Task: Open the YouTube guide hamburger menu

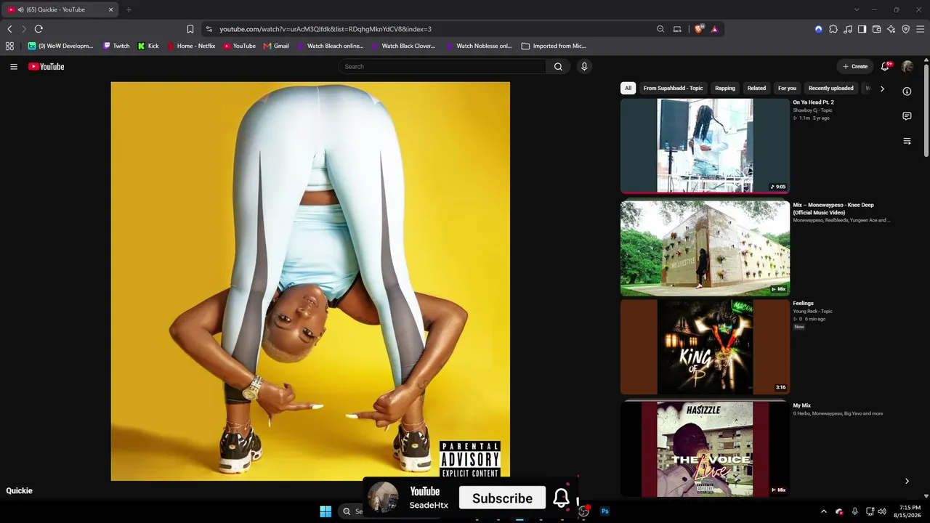Action: coord(13,67)
